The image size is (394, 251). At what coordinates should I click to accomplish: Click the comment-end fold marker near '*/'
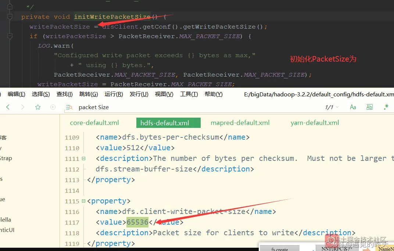point(10,6)
